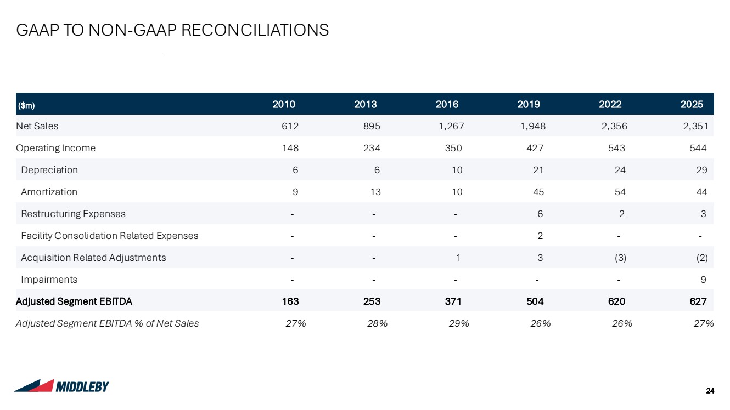Select Amortization value 44 for 2025
The image size is (730, 410).
click(x=701, y=192)
